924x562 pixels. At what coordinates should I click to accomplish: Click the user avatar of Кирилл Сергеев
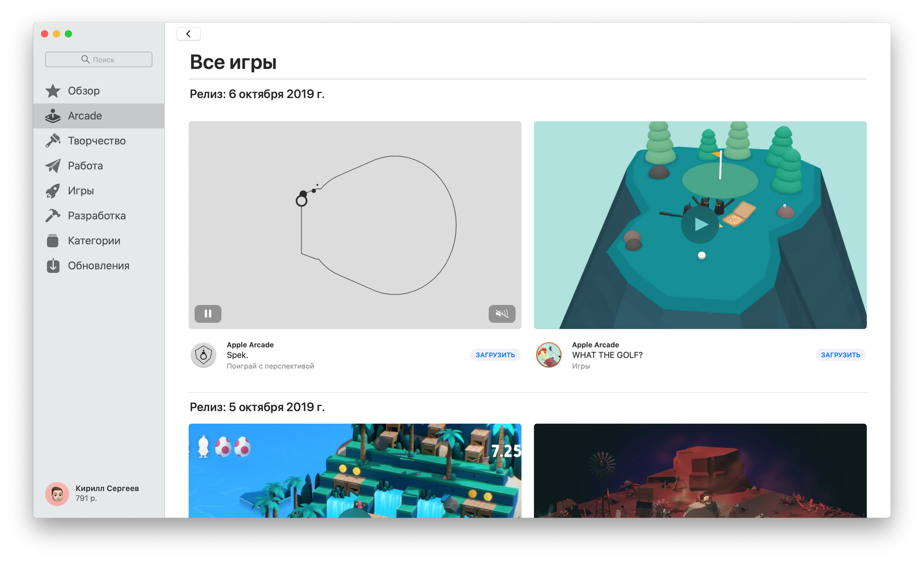tap(57, 494)
